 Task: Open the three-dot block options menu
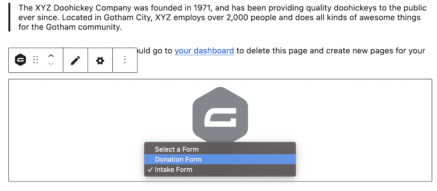[x=125, y=60]
